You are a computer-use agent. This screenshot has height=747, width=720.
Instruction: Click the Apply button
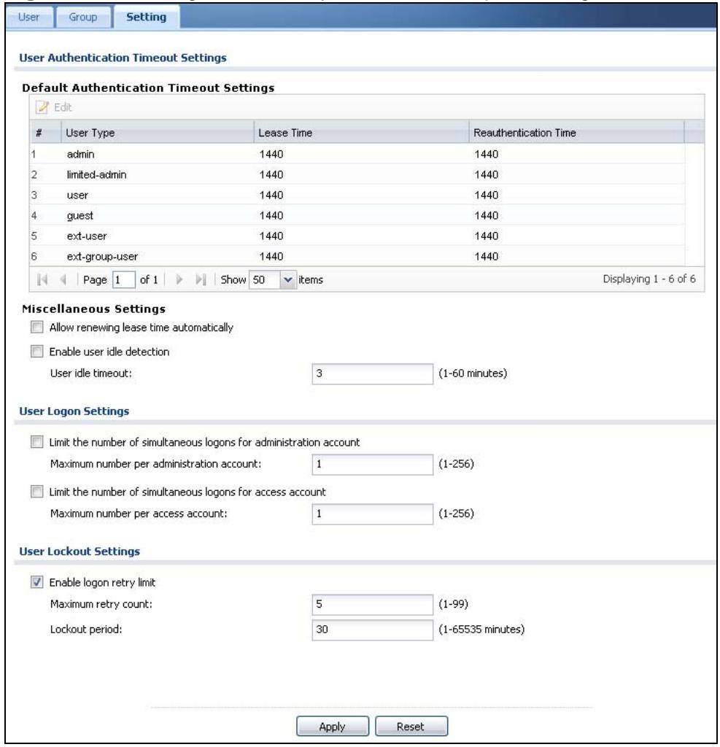332,726
